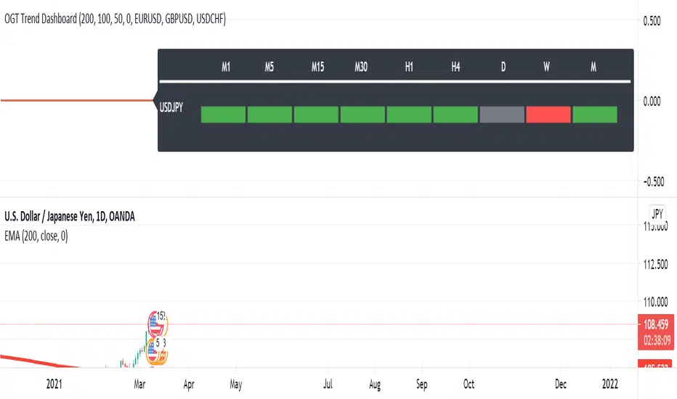677x399 pixels.
Task: Click the green M5 trend cell
Action: [269, 115]
